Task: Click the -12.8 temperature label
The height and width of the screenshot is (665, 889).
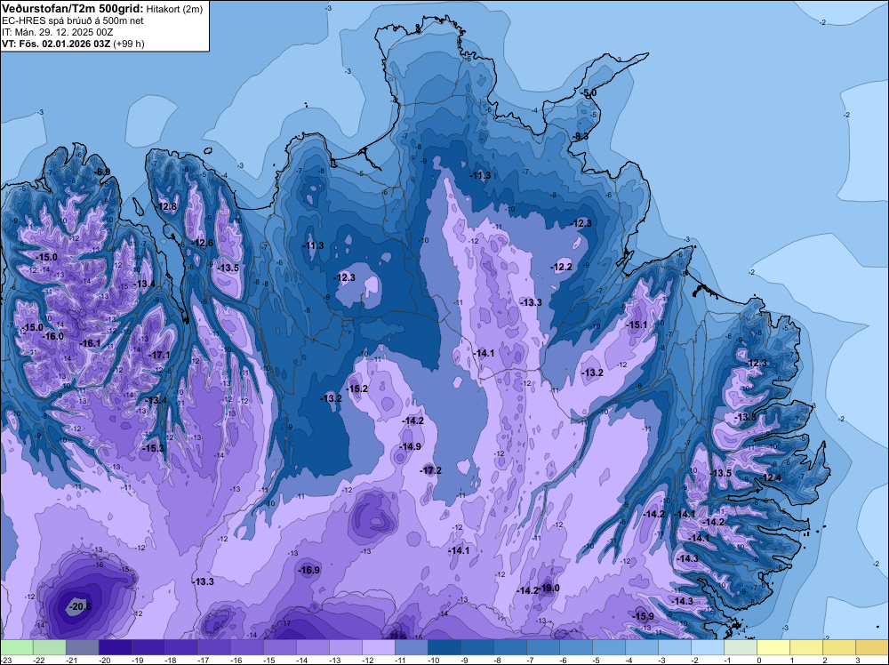Action: [x=167, y=206]
